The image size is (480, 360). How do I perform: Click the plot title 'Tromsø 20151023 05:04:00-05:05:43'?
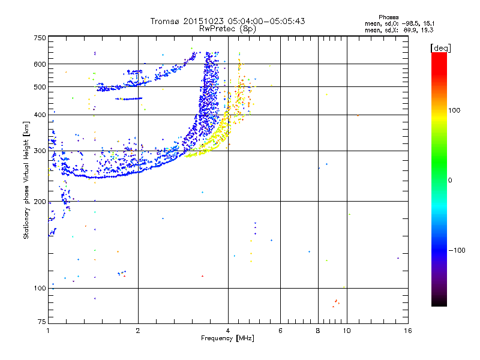point(227,21)
